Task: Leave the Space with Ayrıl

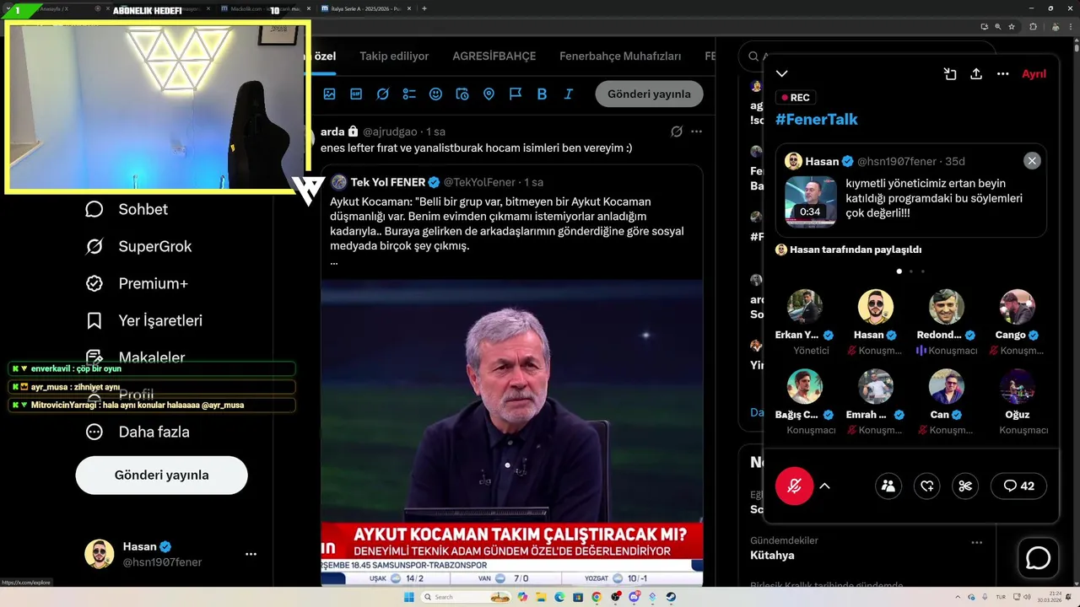Action: tap(1034, 74)
